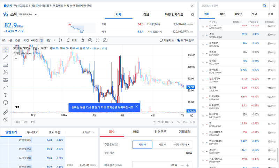Select the 기본차트 radio button

(x=161, y=40)
